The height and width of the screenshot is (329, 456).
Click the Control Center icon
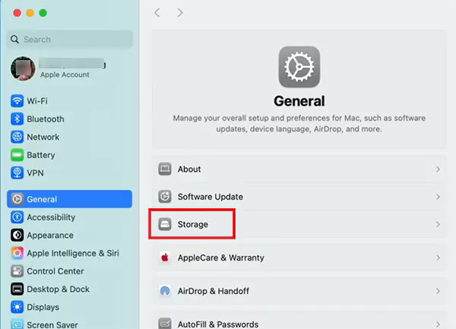click(x=17, y=271)
